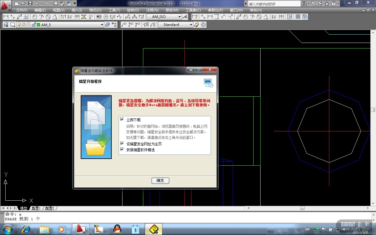Click the Undo arrow icon

coord(37,4)
